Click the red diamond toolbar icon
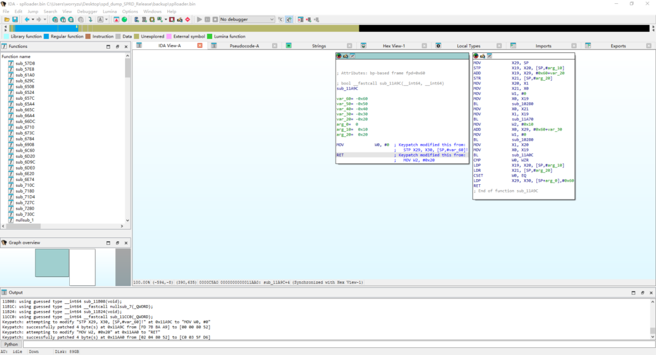Image resolution: width=656 pixels, height=355 pixels. coord(188,20)
